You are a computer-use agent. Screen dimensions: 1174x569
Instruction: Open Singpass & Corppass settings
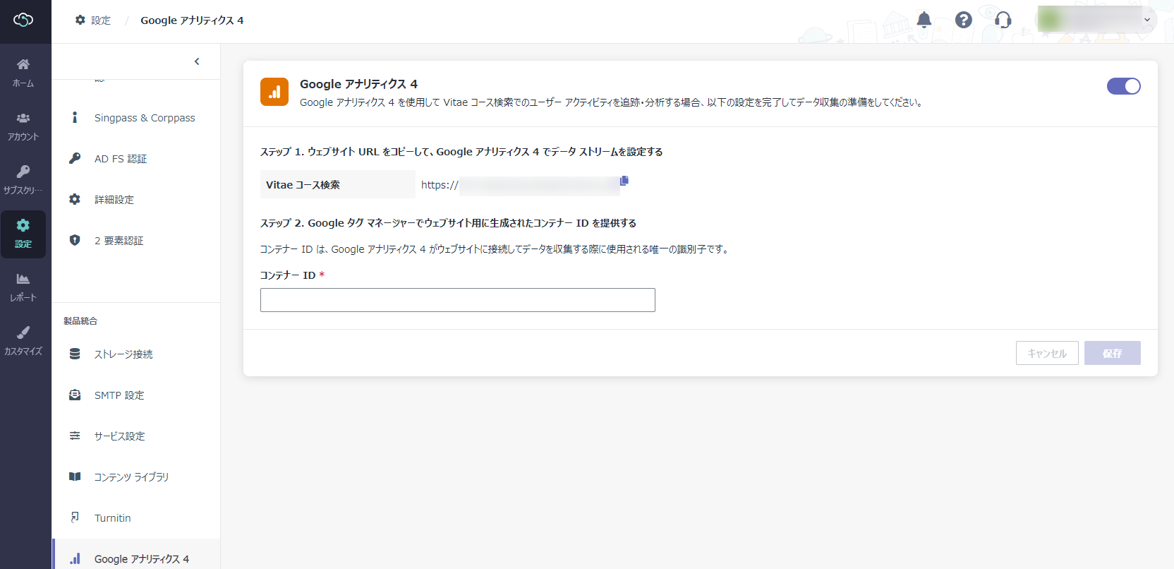[x=136, y=118]
